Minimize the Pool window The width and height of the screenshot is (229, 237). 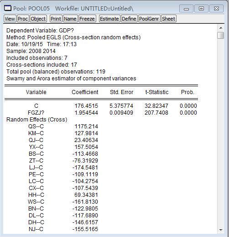coord(186,9)
